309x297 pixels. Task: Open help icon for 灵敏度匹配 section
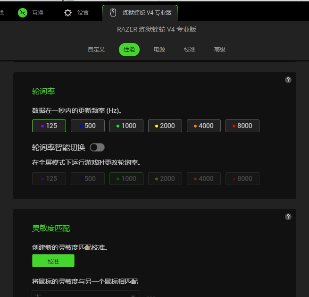(x=288, y=217)
